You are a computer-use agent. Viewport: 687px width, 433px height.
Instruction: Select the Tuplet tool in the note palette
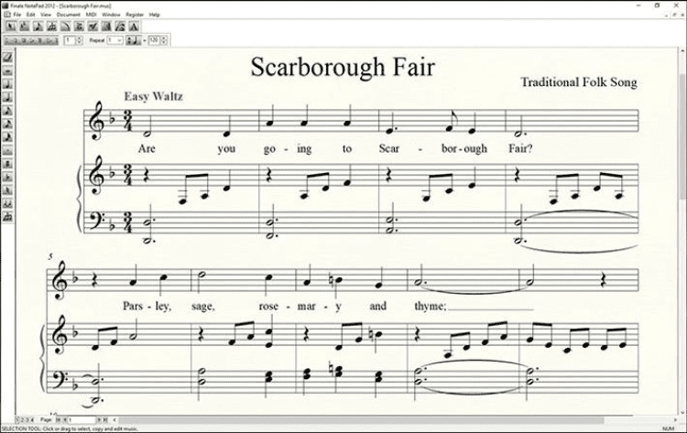click(7, 217)
